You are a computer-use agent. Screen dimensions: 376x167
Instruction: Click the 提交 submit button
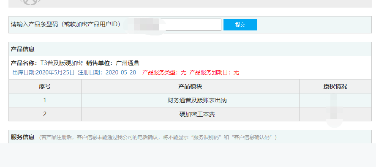click(240, 25)
